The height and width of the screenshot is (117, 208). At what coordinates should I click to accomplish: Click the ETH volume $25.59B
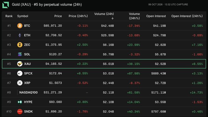[107, 35]
